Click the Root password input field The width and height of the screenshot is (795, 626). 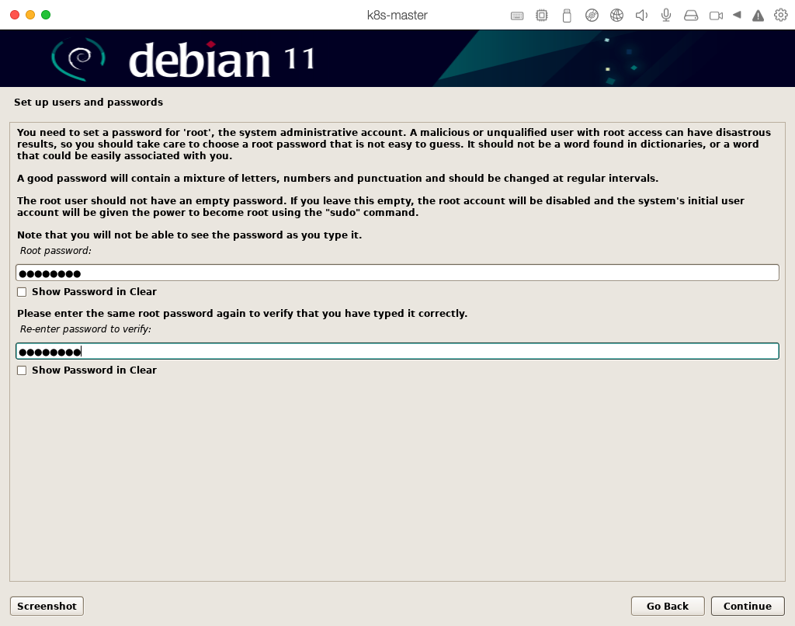pyautogui.click(x=397, y=273)
